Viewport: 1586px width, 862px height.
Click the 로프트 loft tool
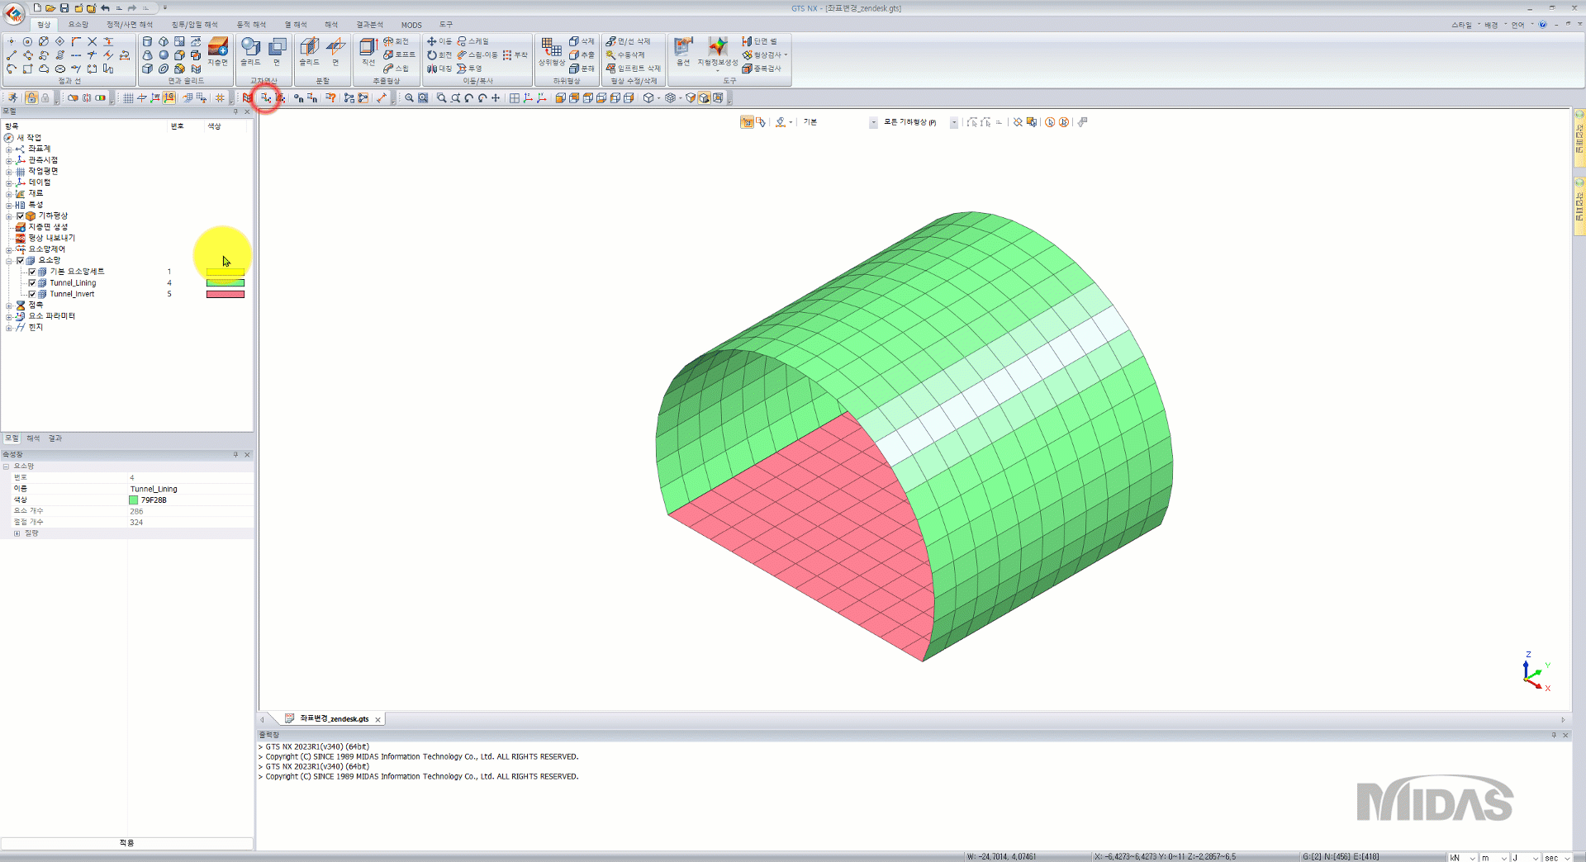point(400,54)
